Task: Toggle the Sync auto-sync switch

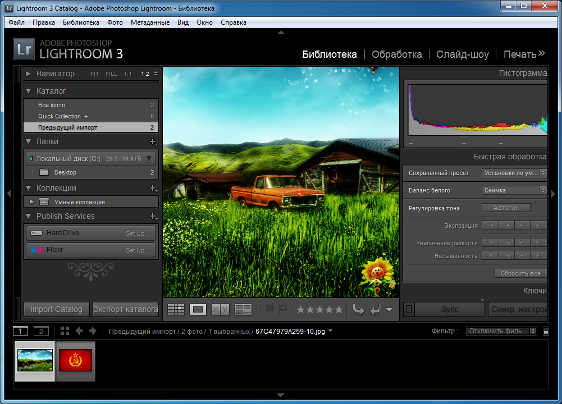Action: (x=409, y=309)
